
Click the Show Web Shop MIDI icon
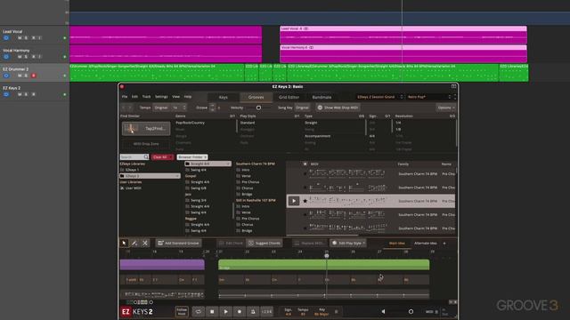[320, 108]
